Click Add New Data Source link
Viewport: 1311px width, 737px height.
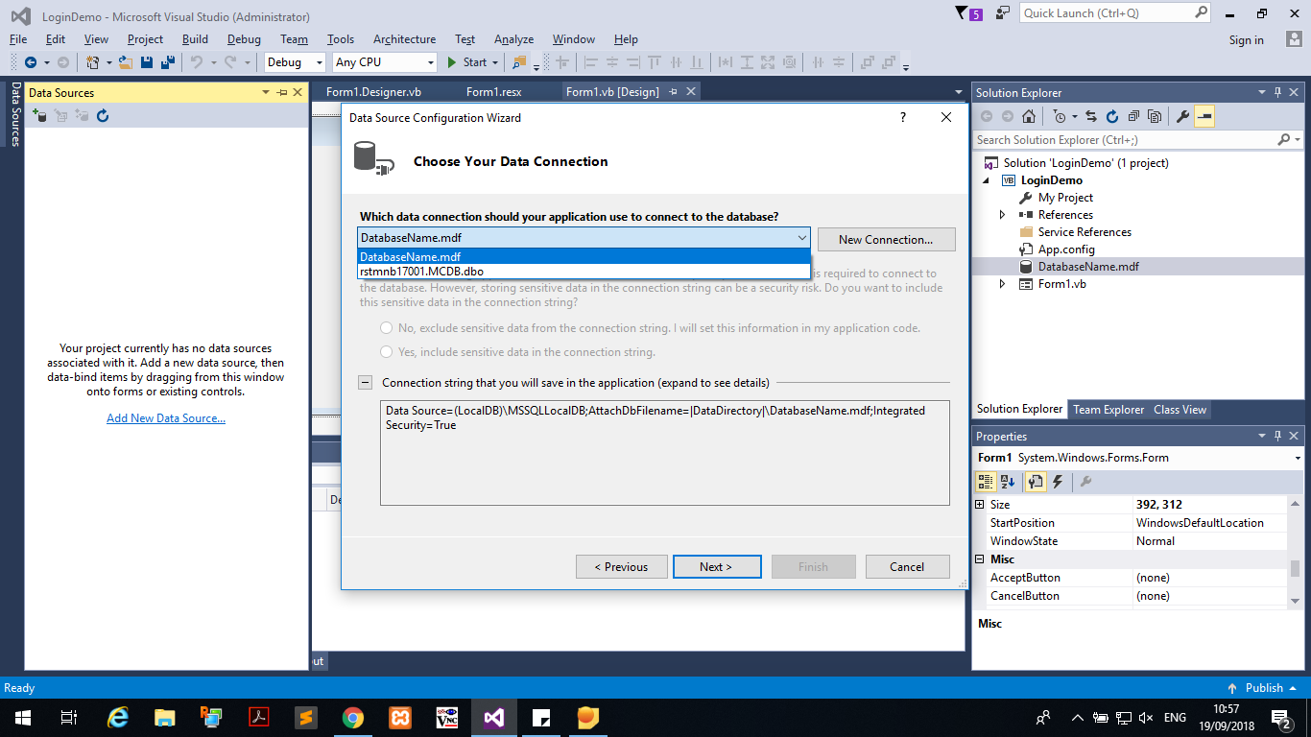click(x=166, y=418)
